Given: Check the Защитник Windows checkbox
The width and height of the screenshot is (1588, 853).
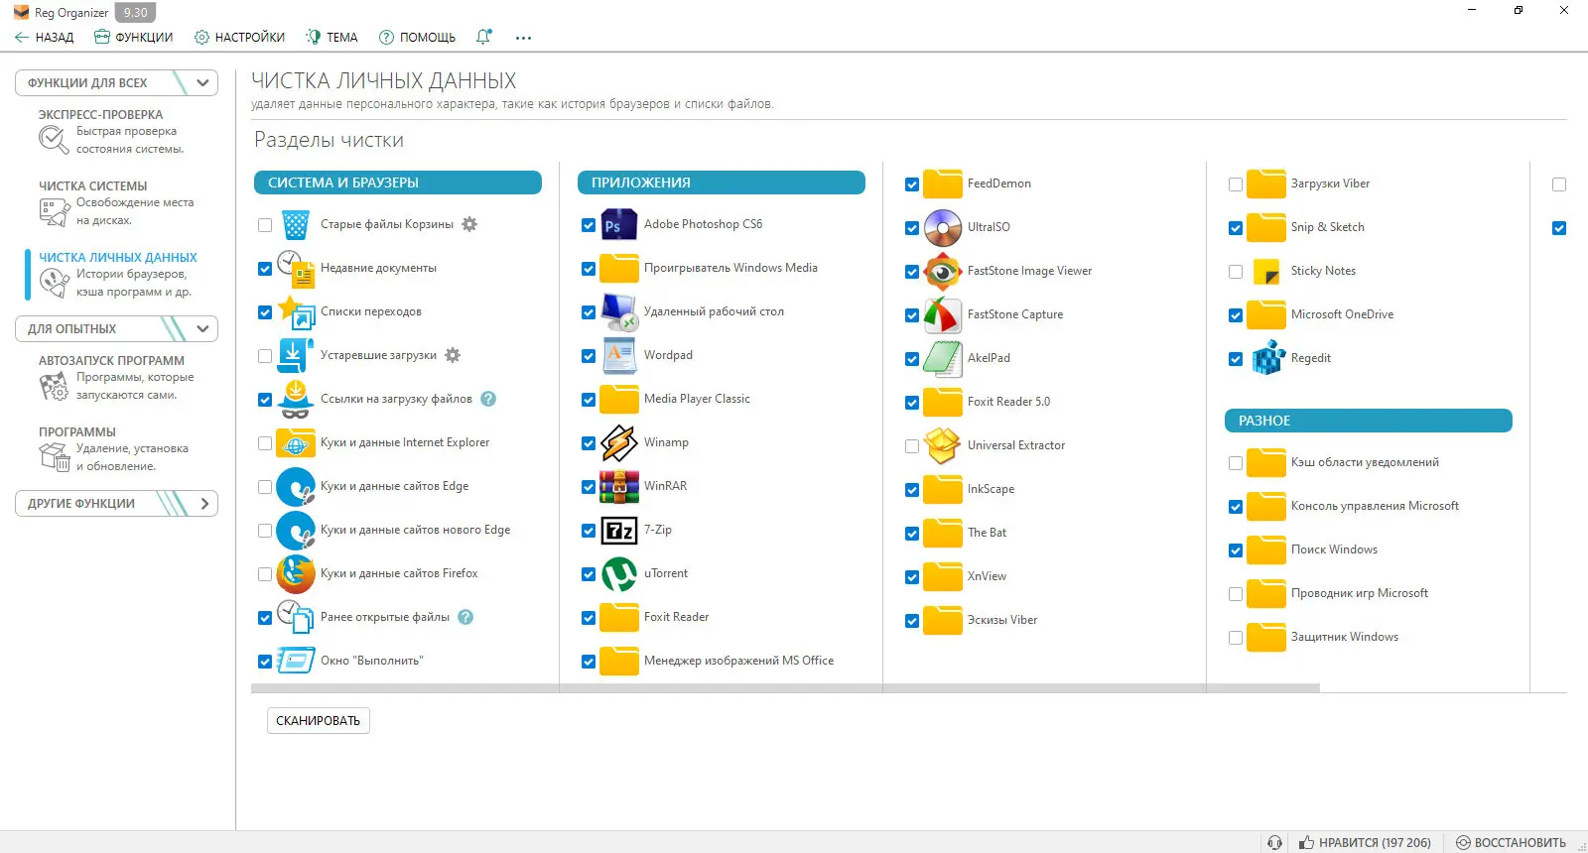Looking at the screenshot, I should (1236, 638).
